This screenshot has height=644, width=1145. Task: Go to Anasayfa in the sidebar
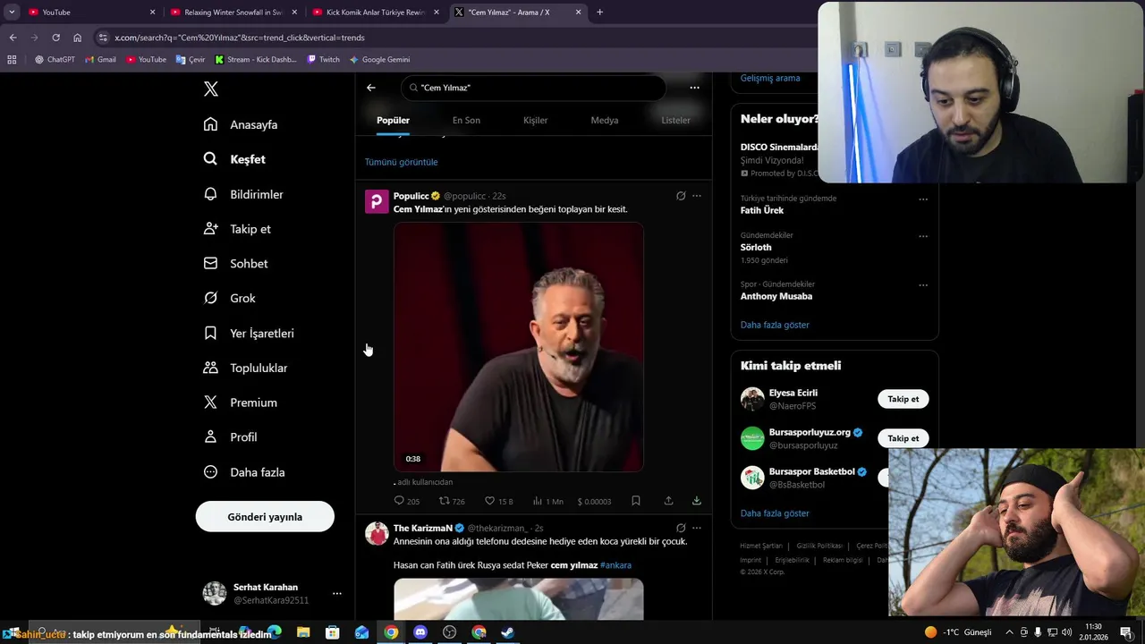coord(241,124)
